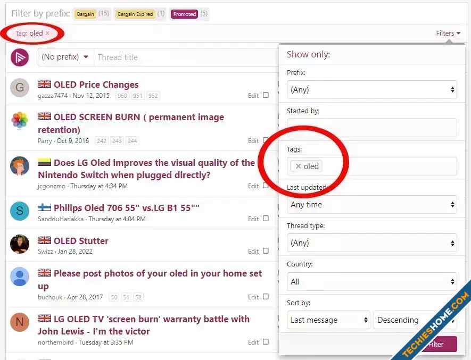Open northernbird username link
The width and height of the screenshot is (471, 360).
(55, 342)
